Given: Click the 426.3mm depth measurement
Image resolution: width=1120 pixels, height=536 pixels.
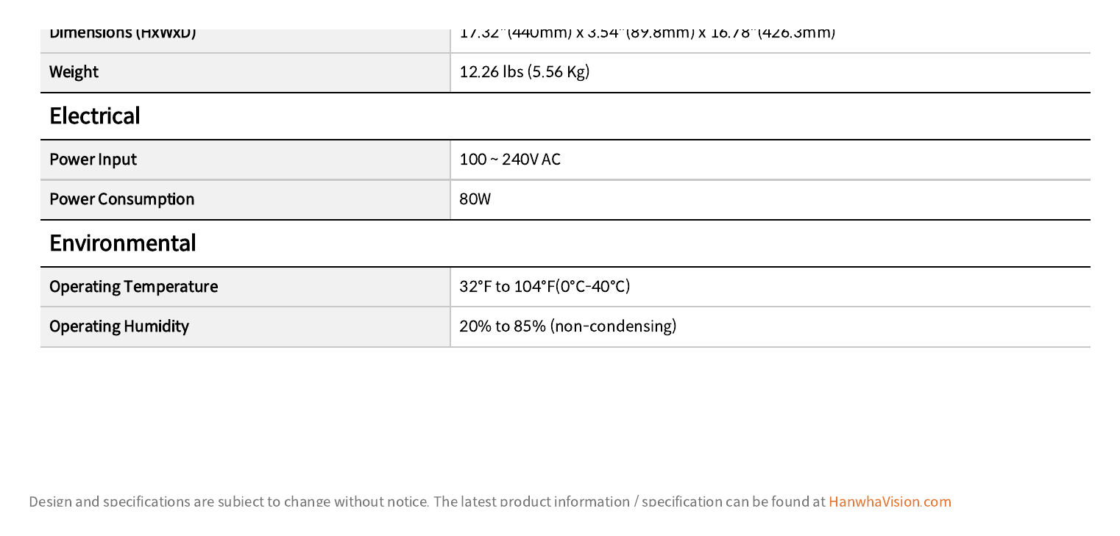Looking at the screenshot, I should click(796, 33).
